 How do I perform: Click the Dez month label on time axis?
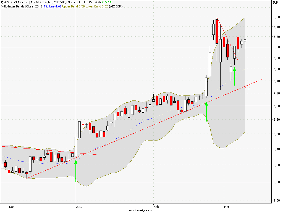pyautogui.click(x=12, y=207)
